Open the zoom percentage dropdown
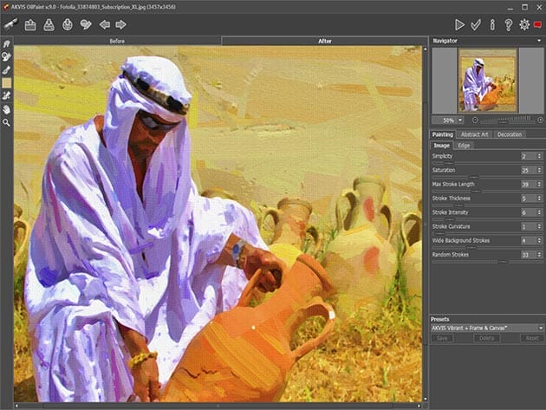Image resolution: width=546 pixels, height=410 pixels. pyautogui.click(x=459, y=120)
